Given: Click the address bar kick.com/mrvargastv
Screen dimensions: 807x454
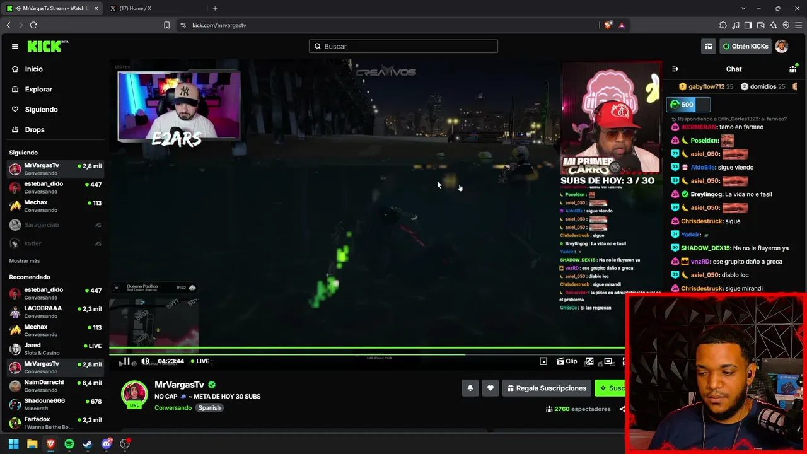Looking at the screenshot, I should (x=385, y=25).
